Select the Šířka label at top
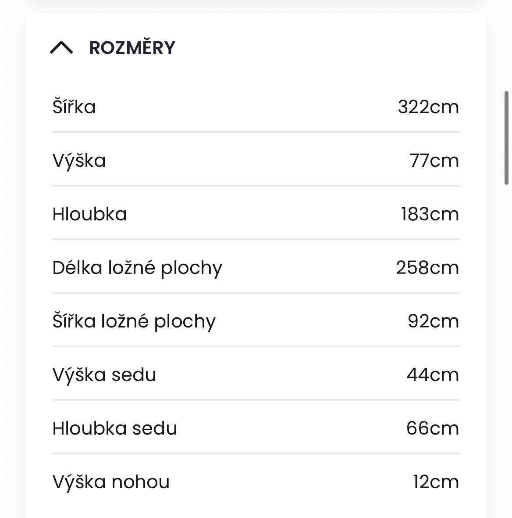Image resolution: width=512 pixels, height=518 pixels. coord(74,107)
